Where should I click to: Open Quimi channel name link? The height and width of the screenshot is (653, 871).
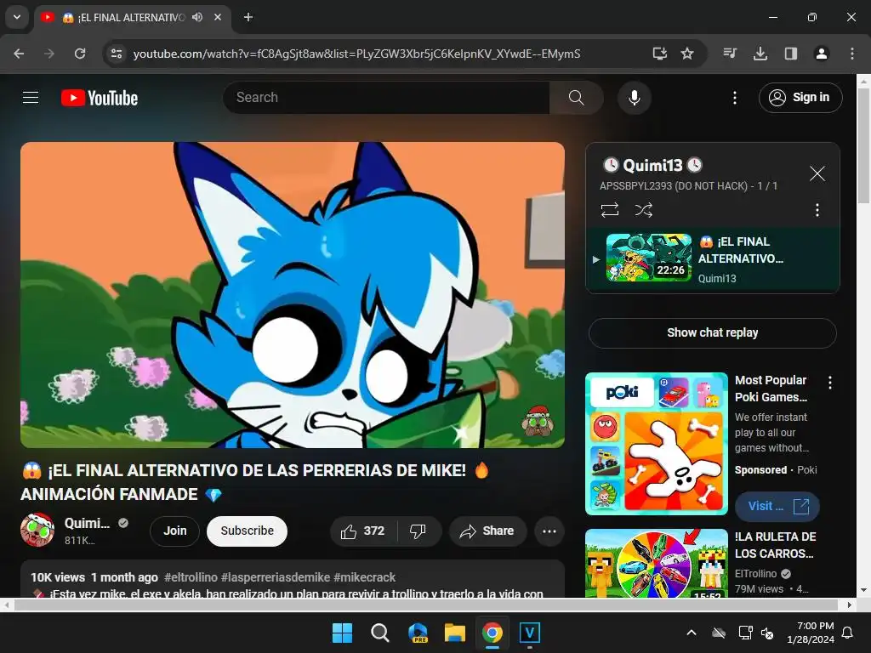pyautogui.click(x=88, y=523)
